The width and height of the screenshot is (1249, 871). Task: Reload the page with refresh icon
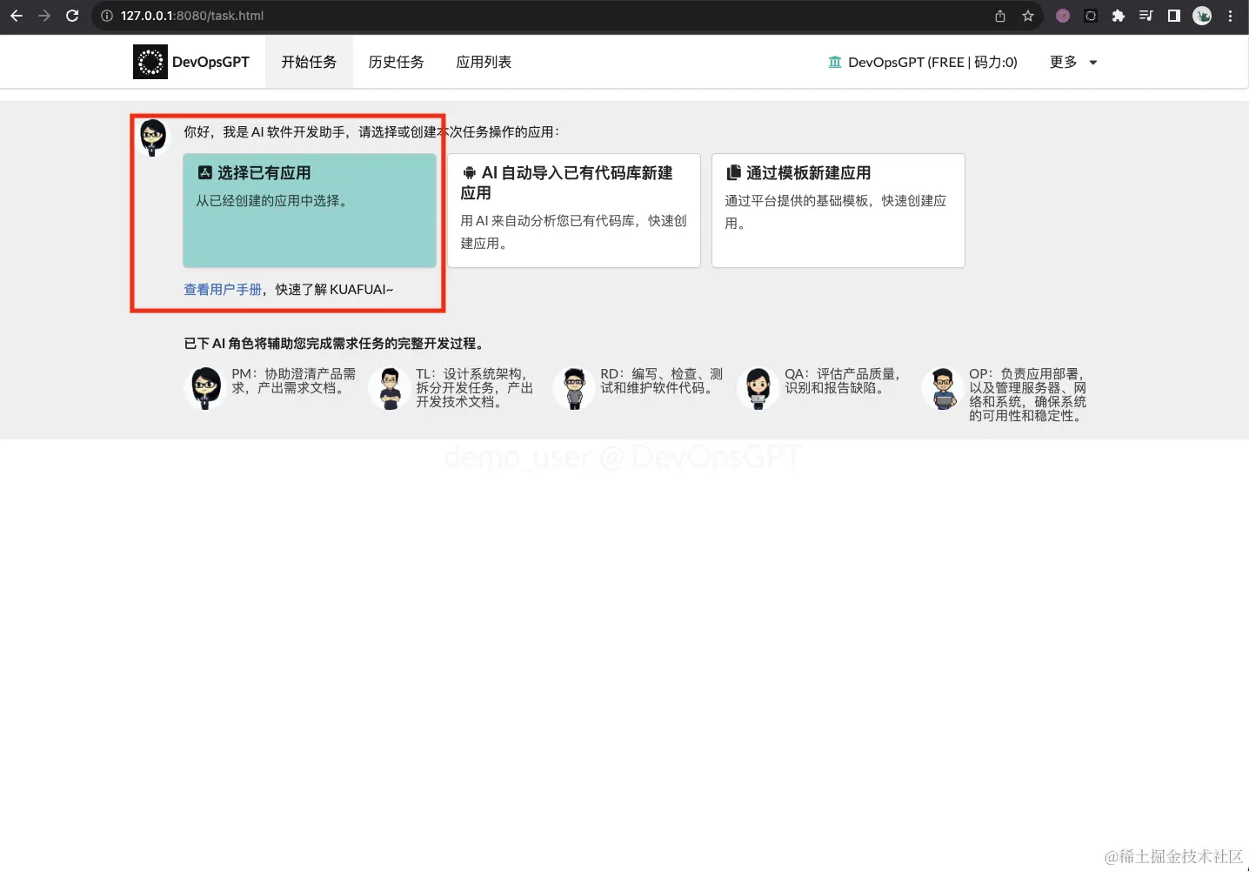[72, 16]
